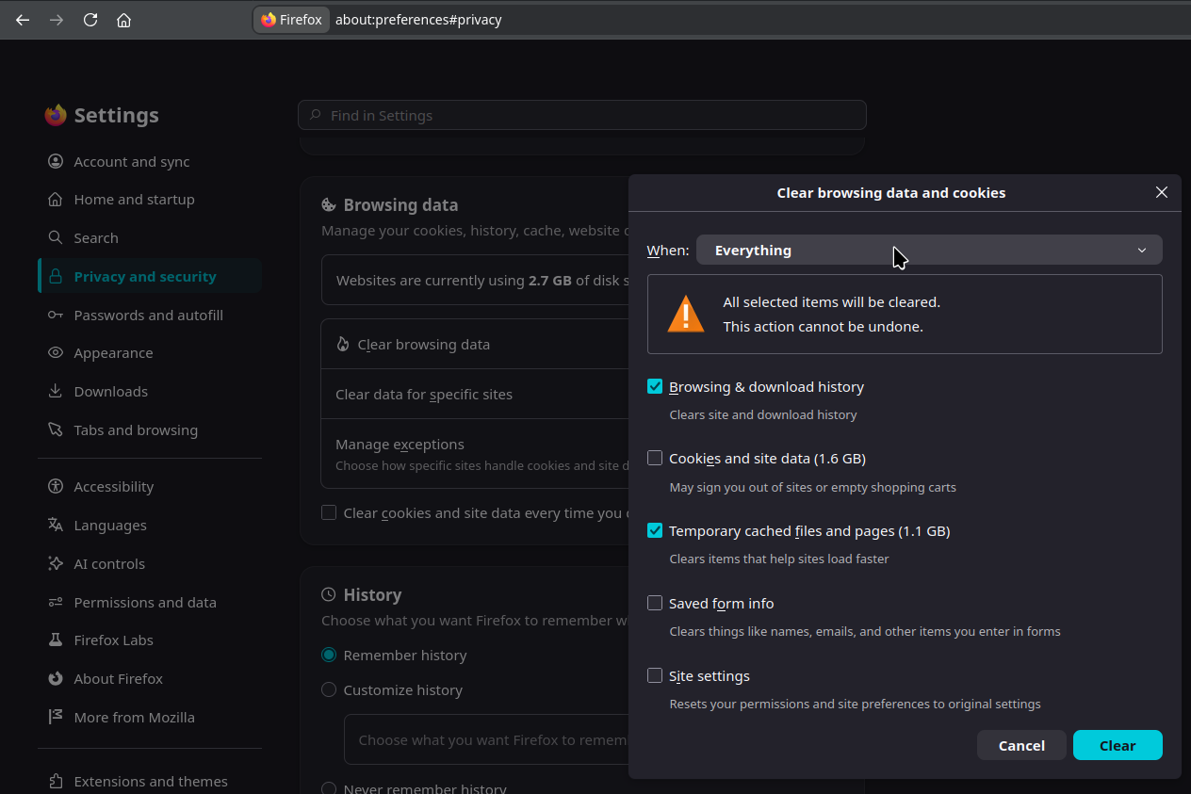This screenshot has height=794, width=1191.
Task: Click the Account and sync person icon
Action: 56,161
